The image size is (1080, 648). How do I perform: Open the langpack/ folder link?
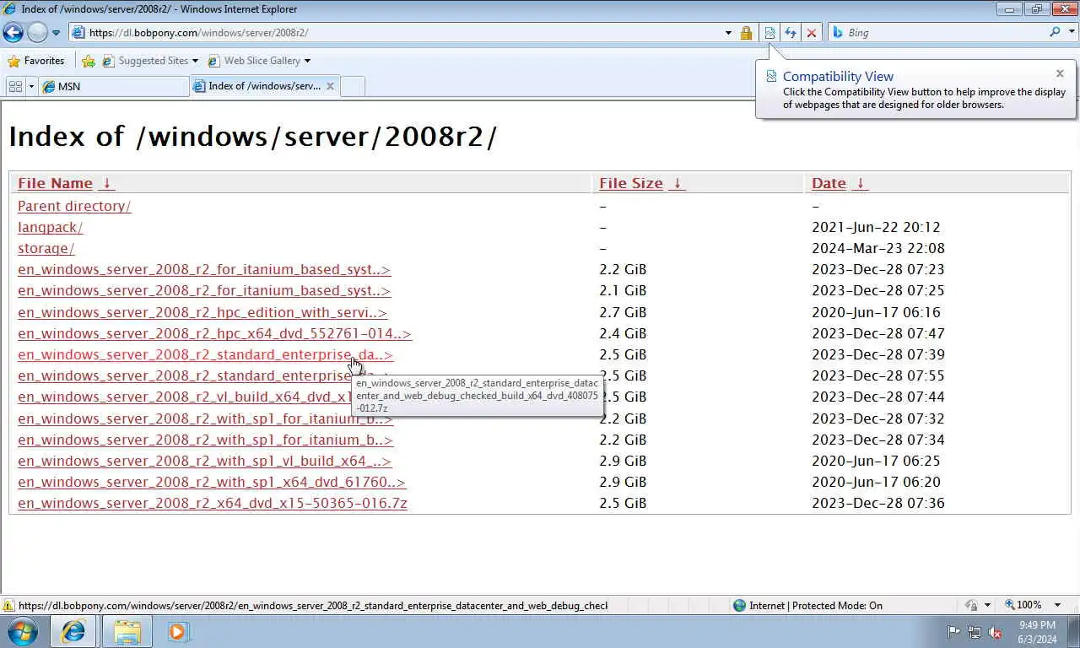[x=50, y=227]
